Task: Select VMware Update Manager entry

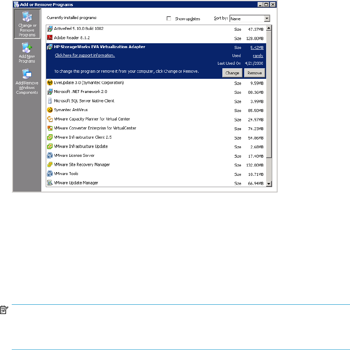Action: pyautogui.click(x=156, y=183)
